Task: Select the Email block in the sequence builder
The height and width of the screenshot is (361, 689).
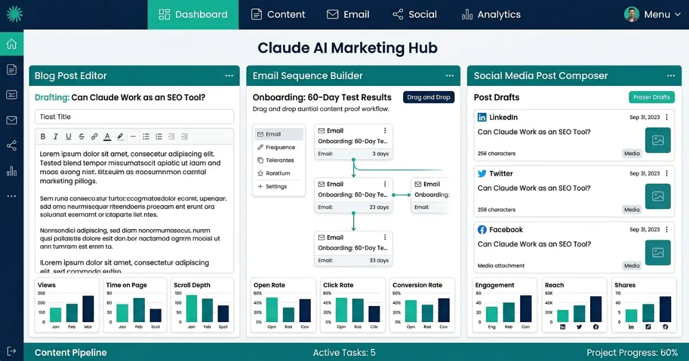Action: [278, 134]
